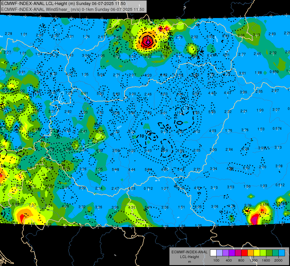The image size is (290, 266).
Task: Click the magenta legend swatch
Action: point(238,253)
